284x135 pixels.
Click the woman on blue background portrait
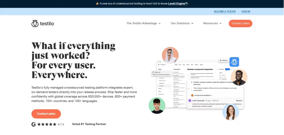click(231, 112)
